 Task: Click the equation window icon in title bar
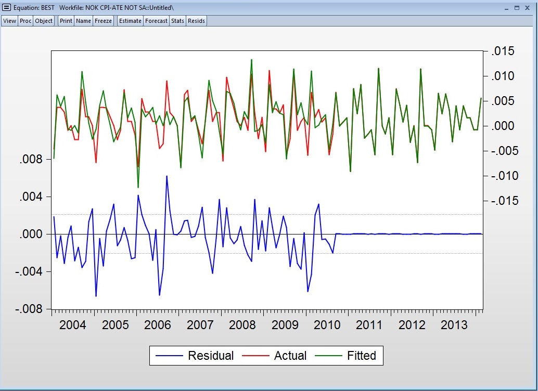pyautogui.click(x=7, y=7)
